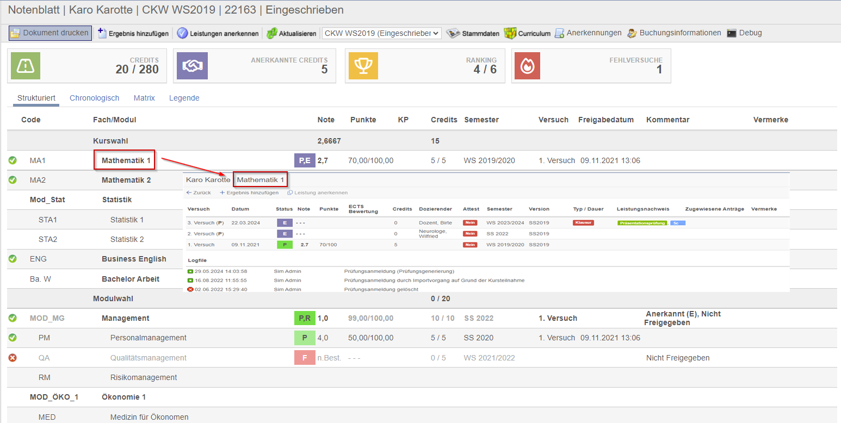Click the Stammdaten toolbar icon
The image size is (841, 423).
point(453,33)
